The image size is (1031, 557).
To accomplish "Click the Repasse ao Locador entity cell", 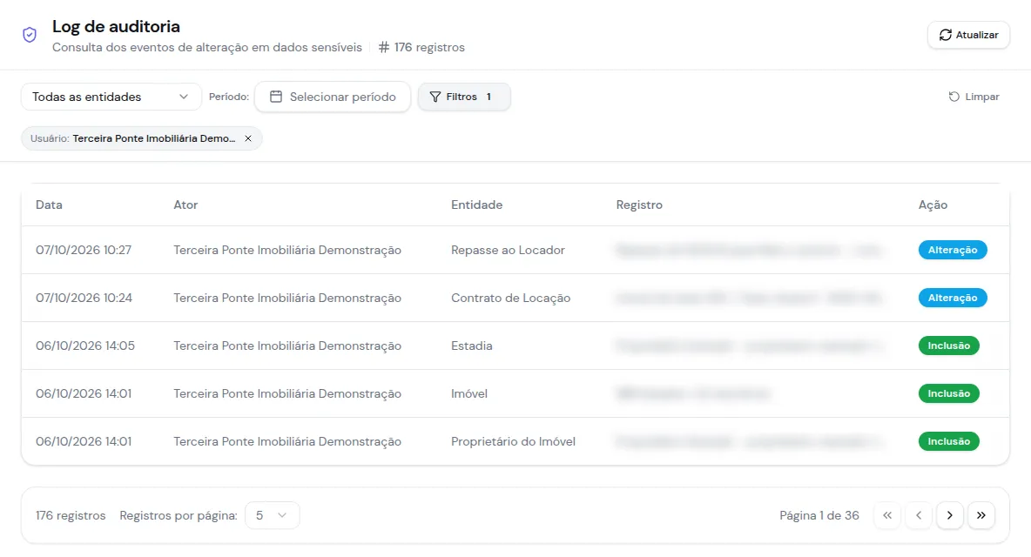I will 509,251.
